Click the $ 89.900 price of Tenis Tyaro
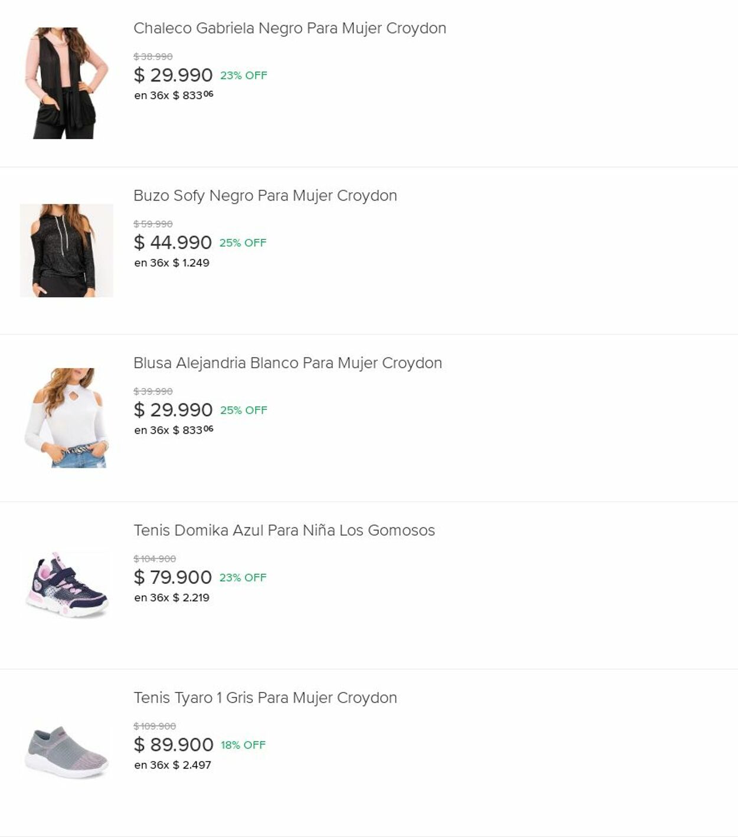Image resolution: width=738 pixels, height=837 pixels. pyautogui.click(x=173, y=746)
